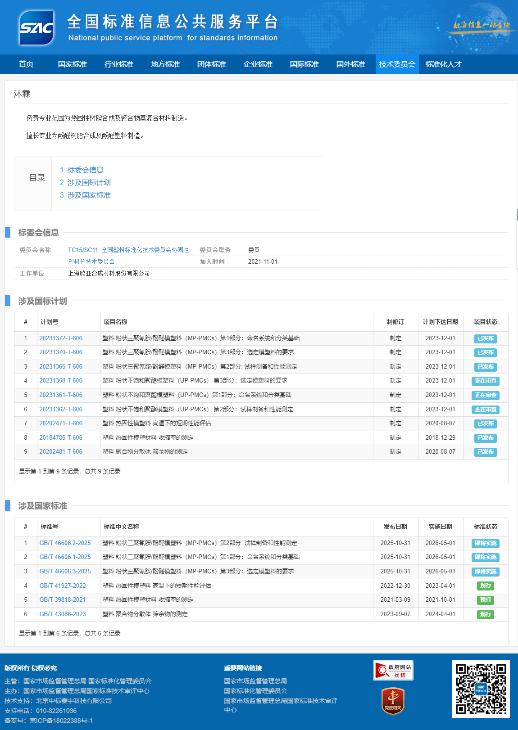The width and height of the screenshot is (518, 730).
Task: Open the 首页 menu item
Action: click(x=26, y=64)
